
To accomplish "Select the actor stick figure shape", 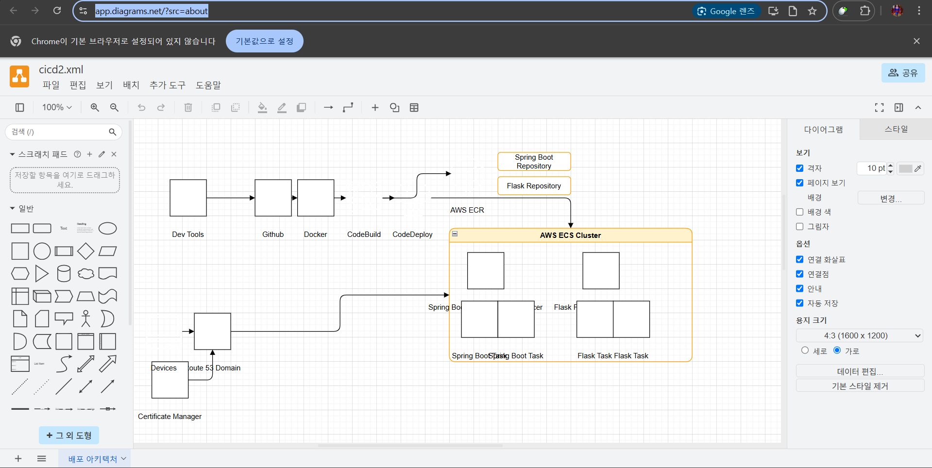I will click(86, 318).
